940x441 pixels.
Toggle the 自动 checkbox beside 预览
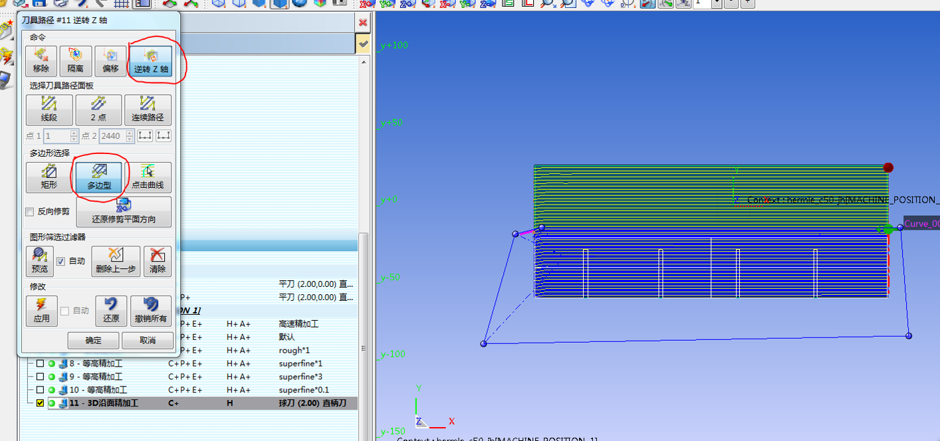[x=61, y=261]
